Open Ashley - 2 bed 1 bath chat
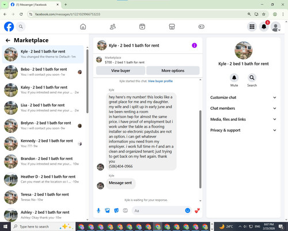The height and width of the screenshot is (231, 288). (43, 215)
